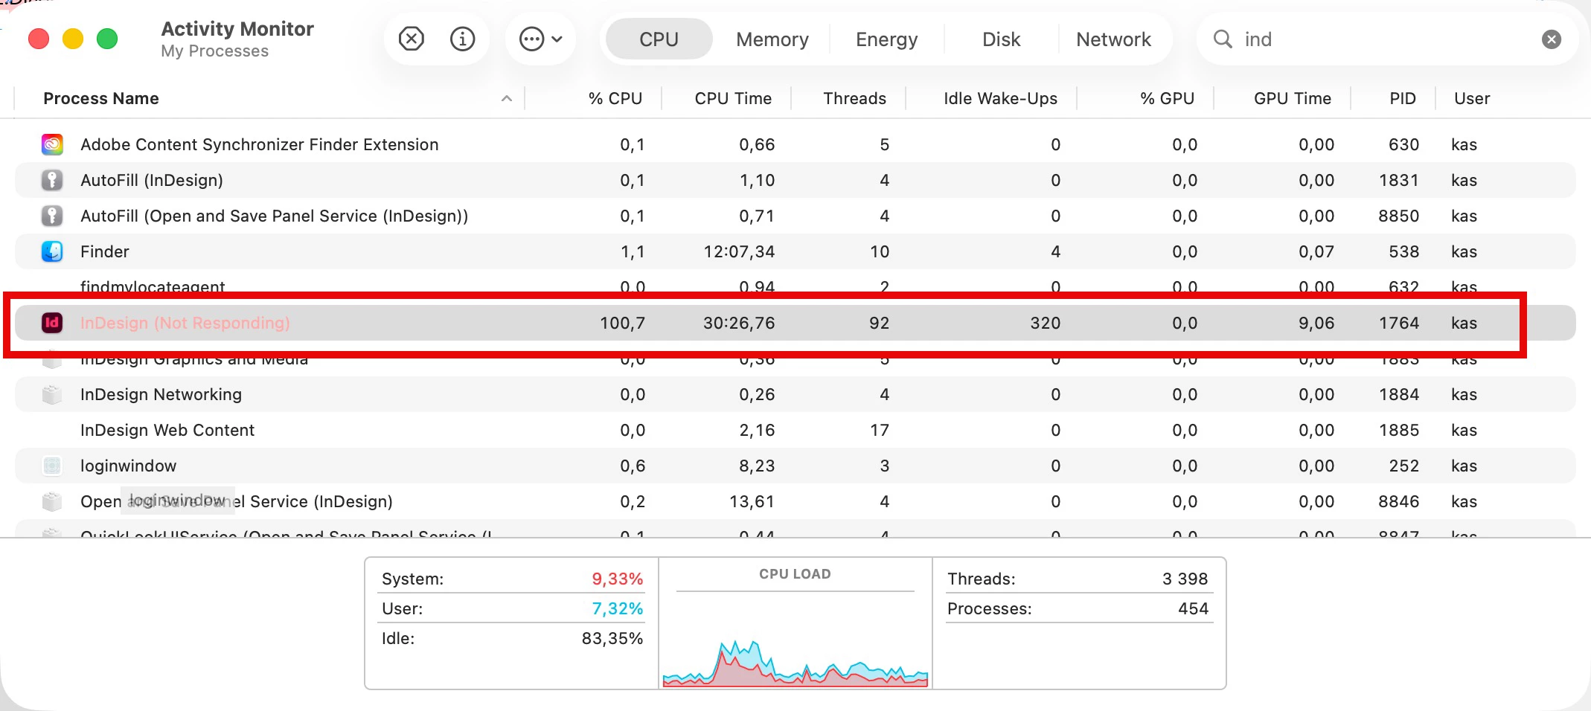Sort by Threads column header

click(x=854, y=98)
